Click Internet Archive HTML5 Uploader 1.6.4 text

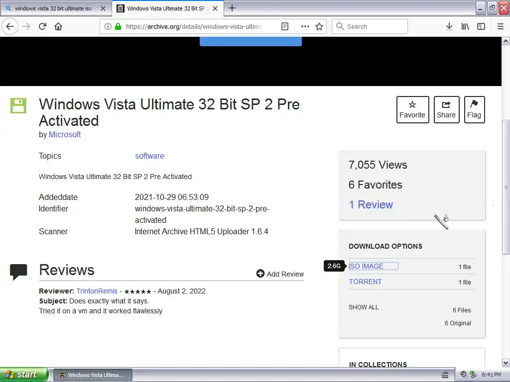point(201,232)
